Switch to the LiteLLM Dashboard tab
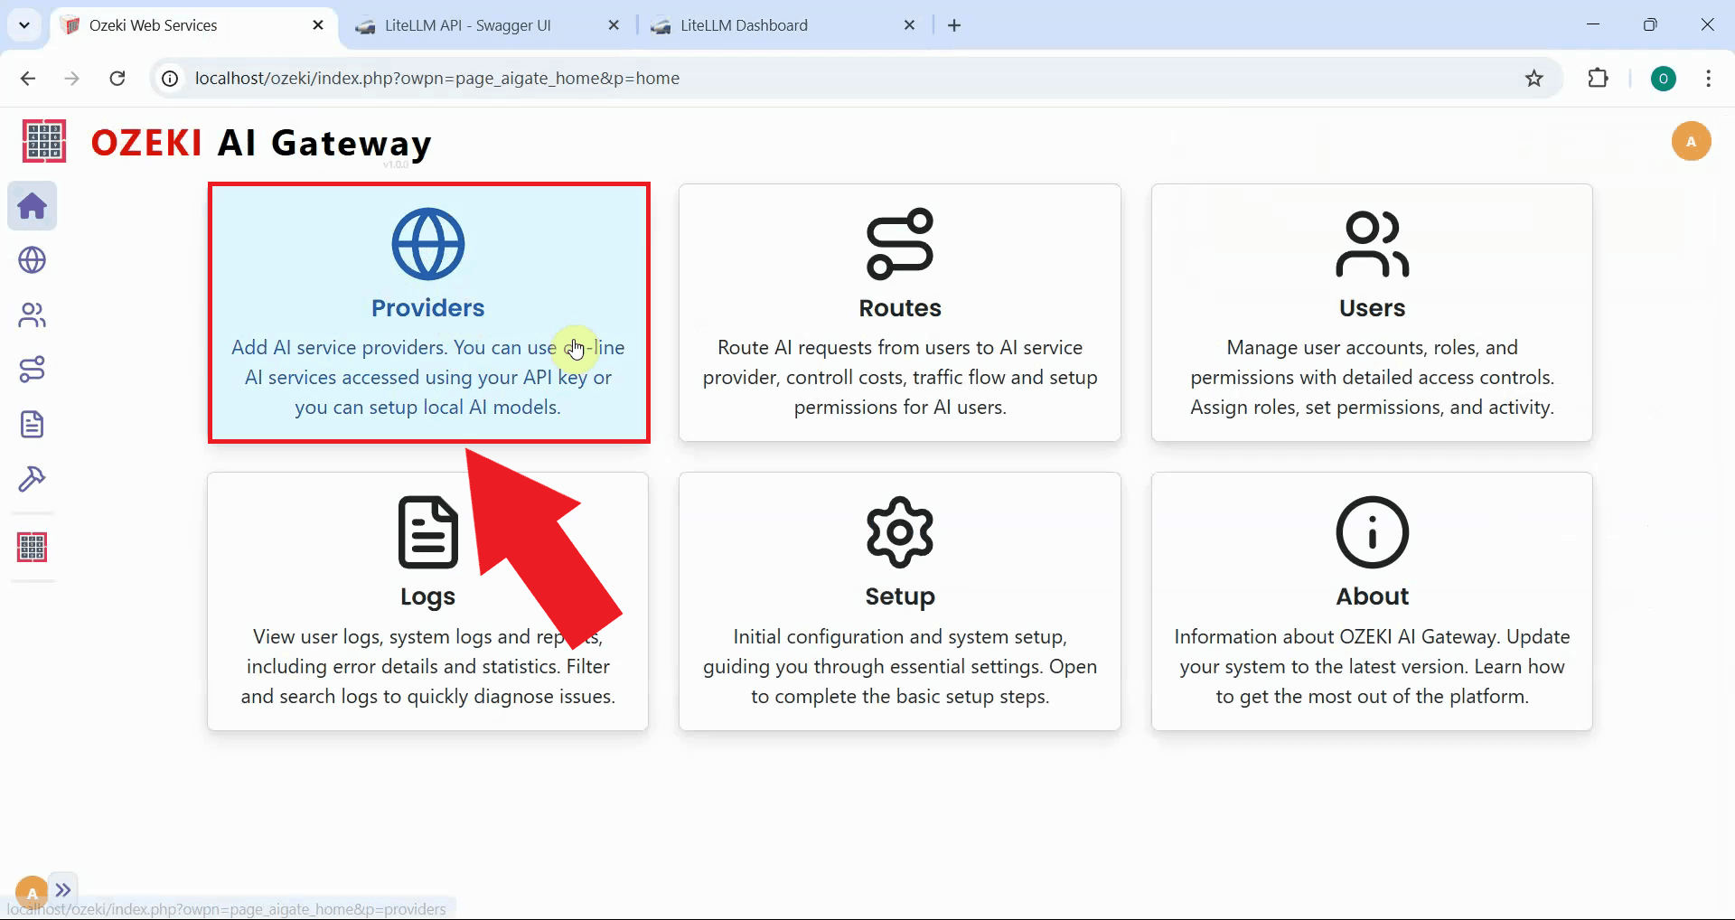 coord(743,24)
